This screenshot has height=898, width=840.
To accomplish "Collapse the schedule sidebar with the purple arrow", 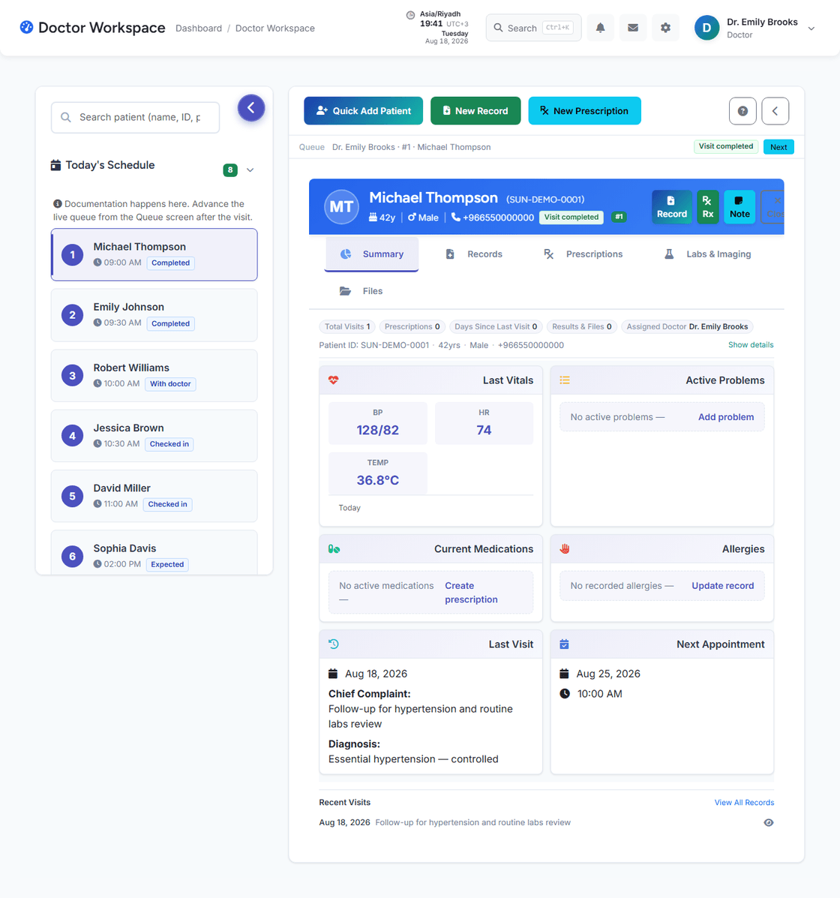I will click(250, 108).
